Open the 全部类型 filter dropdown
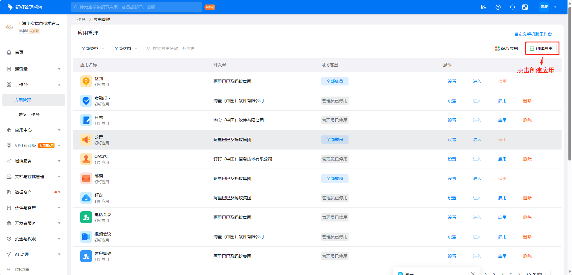Screen dimensions: 572x275 point(92,48)
